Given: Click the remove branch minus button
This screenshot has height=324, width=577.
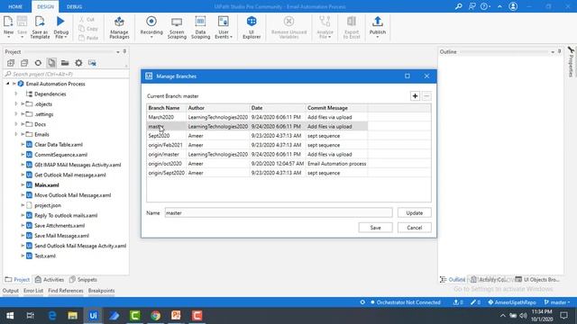Looking at the screenshot, I should 426,96.
